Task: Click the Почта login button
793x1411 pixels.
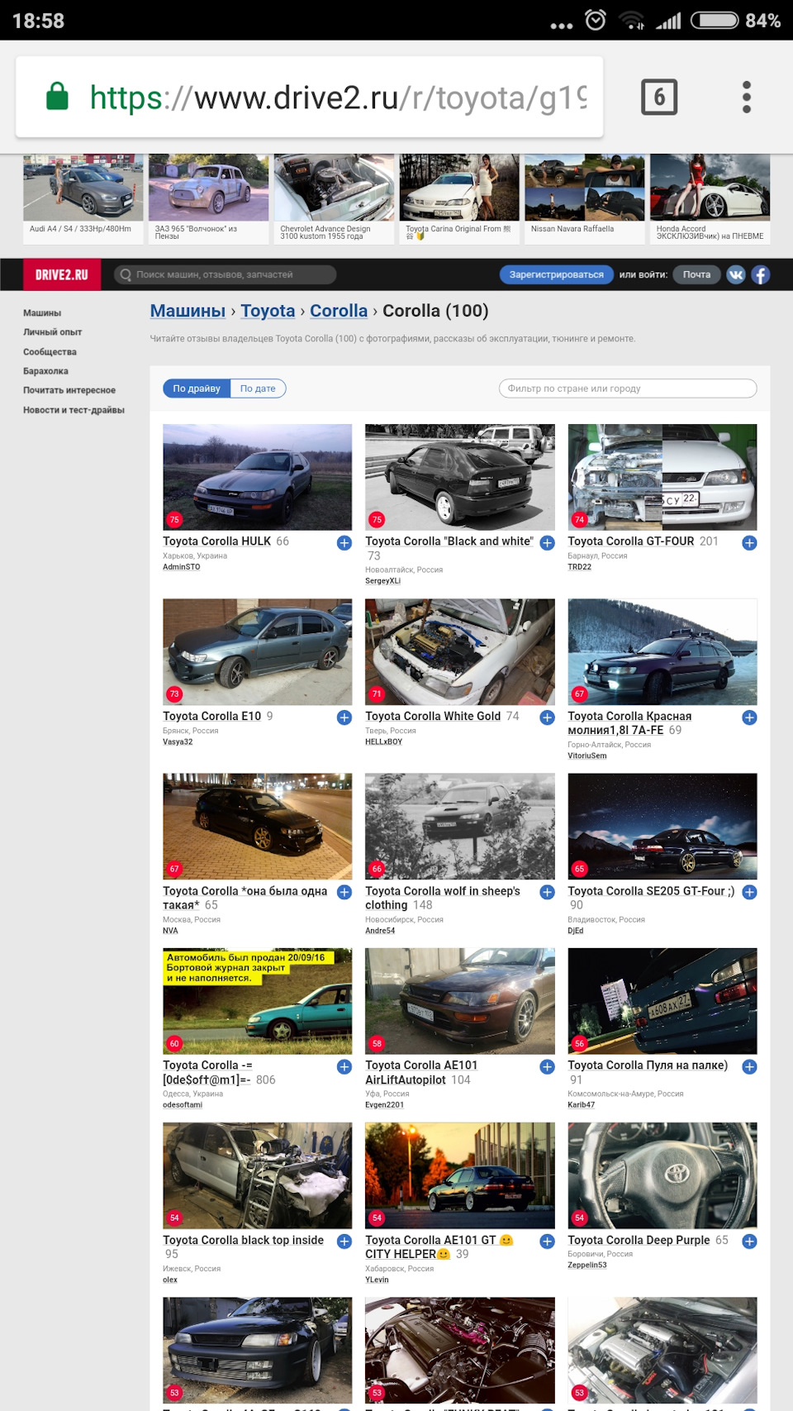Action: (696, 274)
